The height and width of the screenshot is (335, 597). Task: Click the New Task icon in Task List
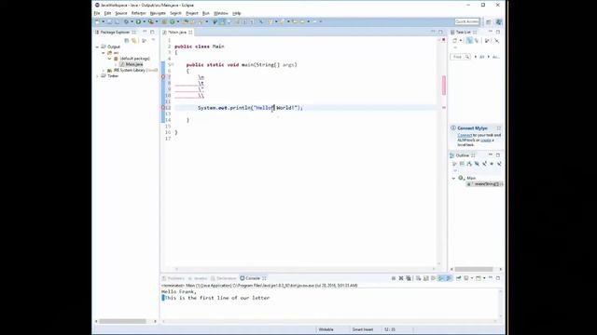(455, 41)
